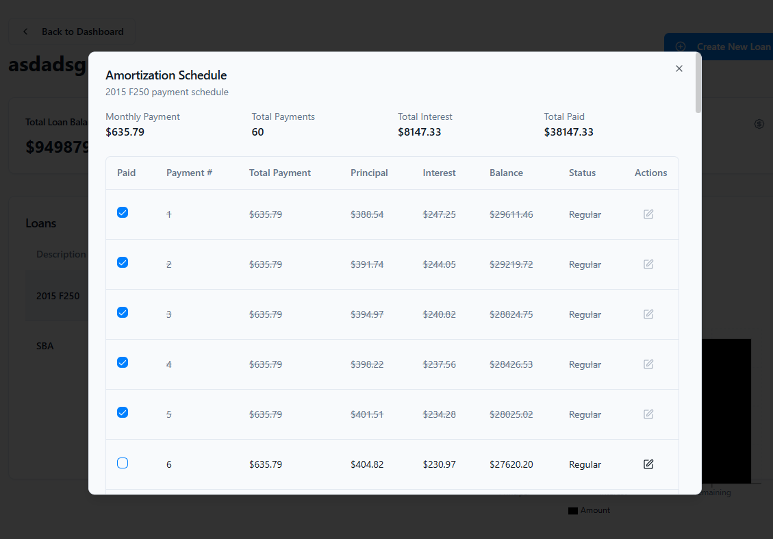The width and height of the screenshot is (773, 539).
Task: Click the dollar icon on background dashboard card
Action: [759, 124]
